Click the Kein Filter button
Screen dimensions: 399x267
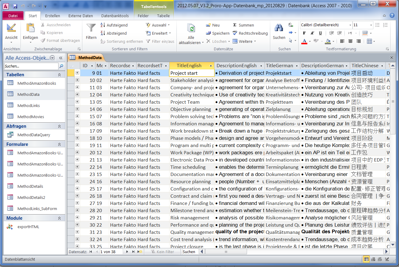162,252
